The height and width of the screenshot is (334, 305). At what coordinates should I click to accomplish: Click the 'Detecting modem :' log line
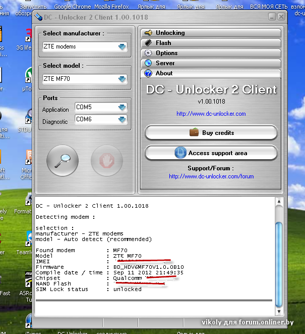click(x=65, y=217)
